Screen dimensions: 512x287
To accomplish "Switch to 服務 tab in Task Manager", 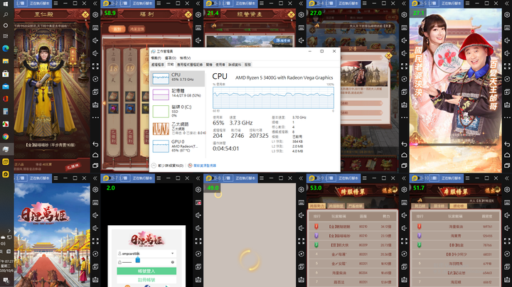I will tap(248, 65).
